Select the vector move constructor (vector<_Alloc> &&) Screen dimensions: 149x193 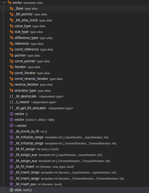tap(35, 120)
